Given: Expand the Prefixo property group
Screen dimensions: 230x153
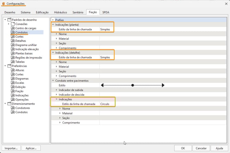Looking at the screenshot, I should click(53, 20).
